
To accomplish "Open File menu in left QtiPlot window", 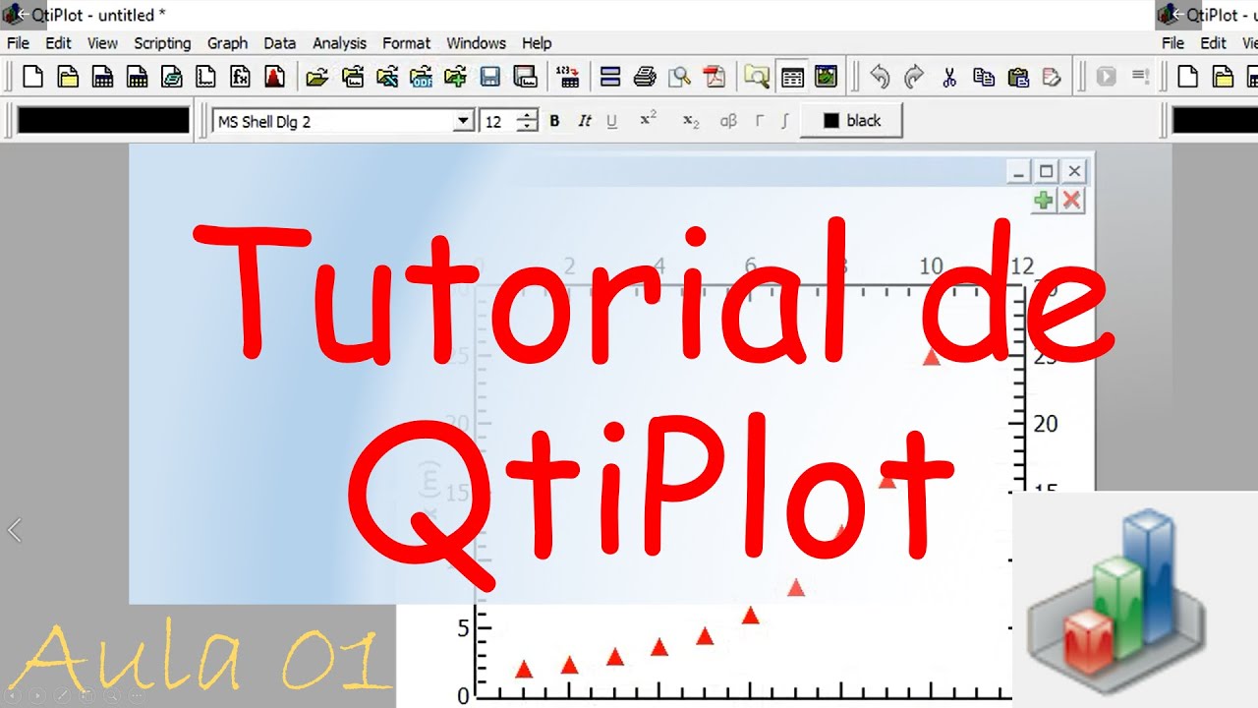I will [x=18, y=43].
